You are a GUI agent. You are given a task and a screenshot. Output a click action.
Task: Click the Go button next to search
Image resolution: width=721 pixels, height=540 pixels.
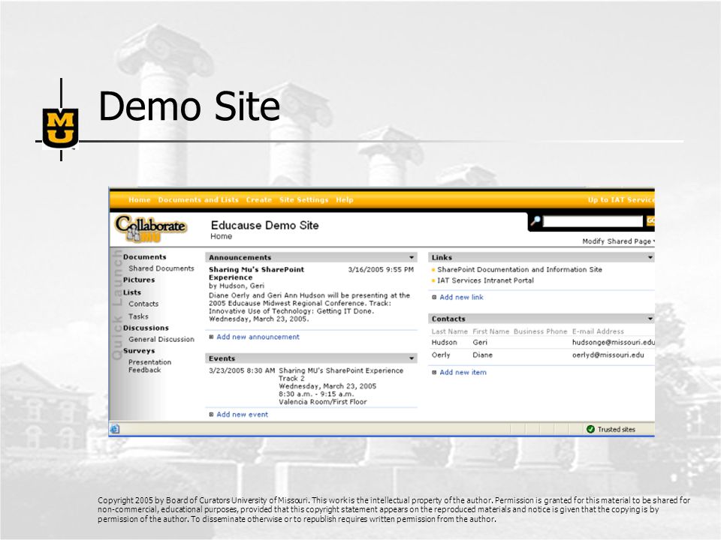pos(650,220)
